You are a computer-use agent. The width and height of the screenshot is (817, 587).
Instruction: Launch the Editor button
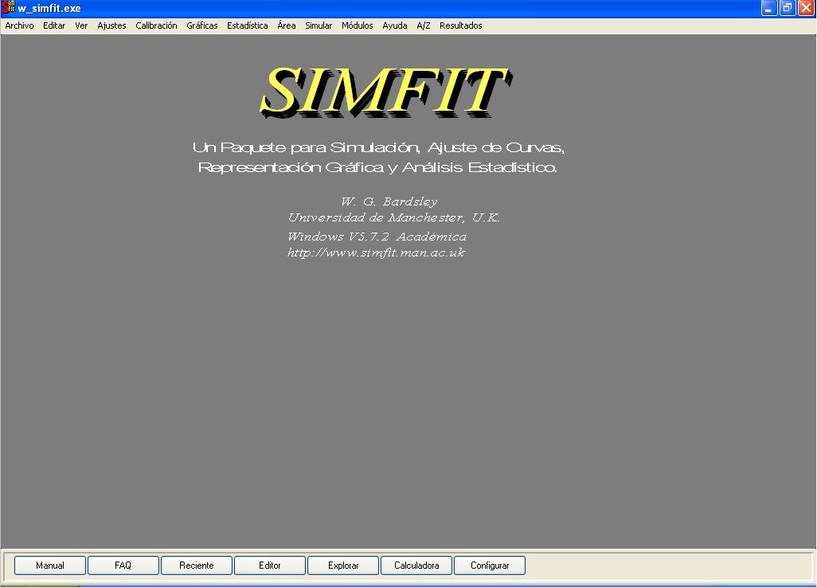click(x=270, y=565)
